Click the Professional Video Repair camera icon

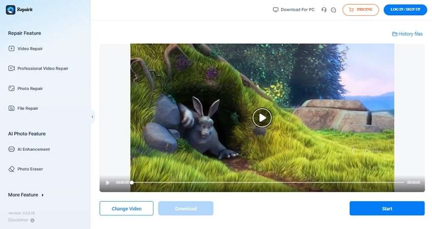(11, 68)
